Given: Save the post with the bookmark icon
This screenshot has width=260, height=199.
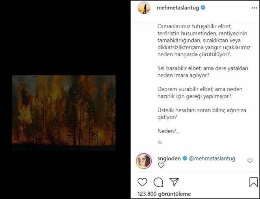Looking at the screenshot, I should (253, 182).
